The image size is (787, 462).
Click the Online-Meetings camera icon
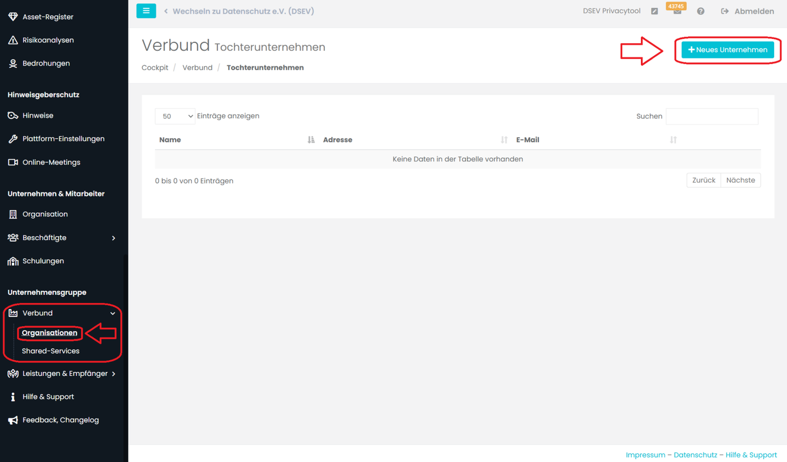(x=13, y=162)
